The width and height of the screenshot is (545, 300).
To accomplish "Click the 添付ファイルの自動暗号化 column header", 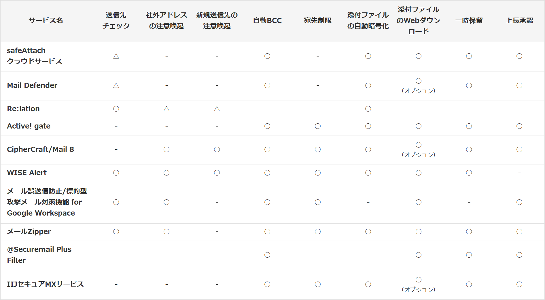I will [368, 20].
